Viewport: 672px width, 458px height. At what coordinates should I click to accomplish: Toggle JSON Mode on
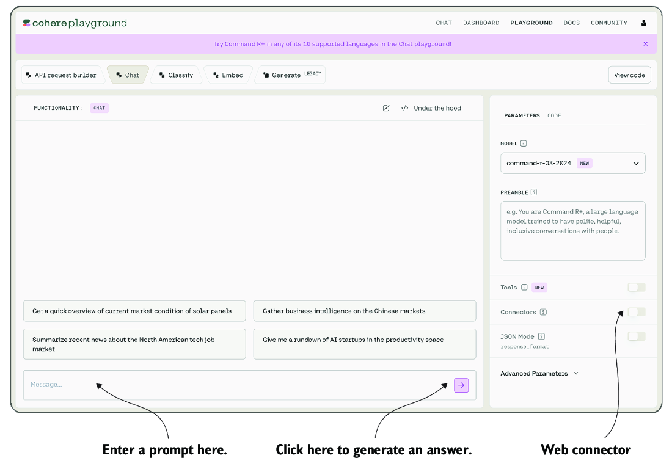pos(637,336)
